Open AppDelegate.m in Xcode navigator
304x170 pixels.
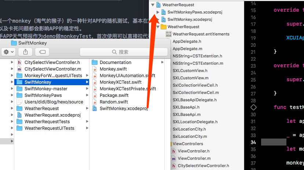(187, 49)
